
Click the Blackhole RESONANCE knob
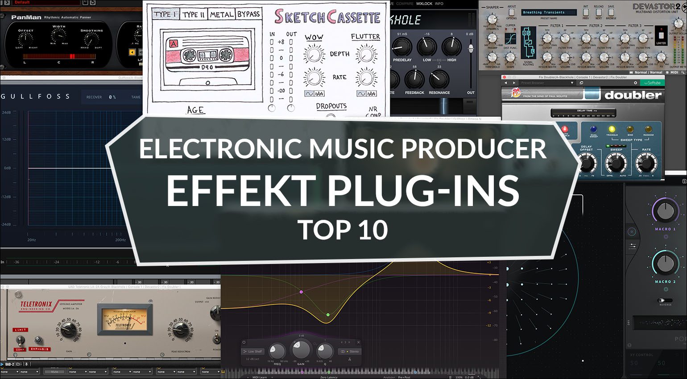pos(439,79)
